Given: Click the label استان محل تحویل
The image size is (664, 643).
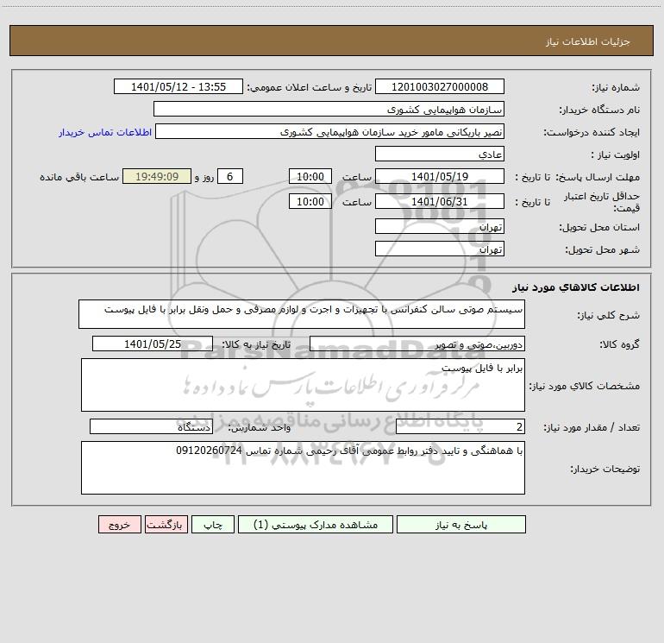Looking at the screenshot, I should click(x=599, y=227).
